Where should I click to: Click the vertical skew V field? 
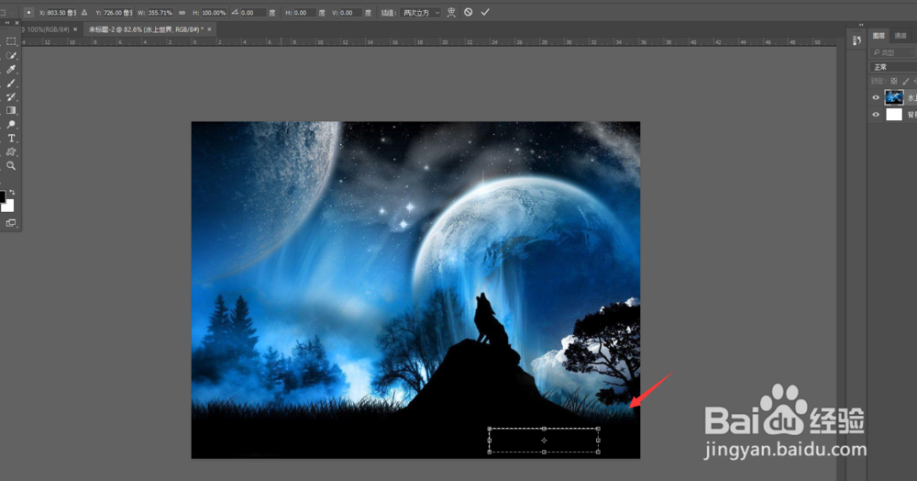point(351,12)
